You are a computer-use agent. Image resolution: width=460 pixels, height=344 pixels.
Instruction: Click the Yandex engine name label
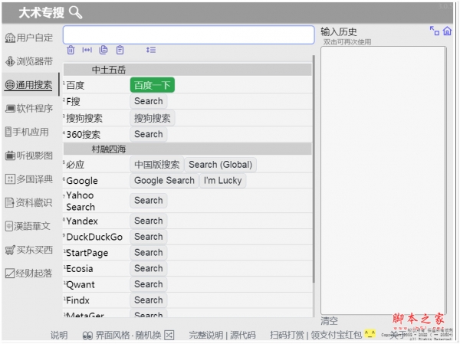point(82,221)
